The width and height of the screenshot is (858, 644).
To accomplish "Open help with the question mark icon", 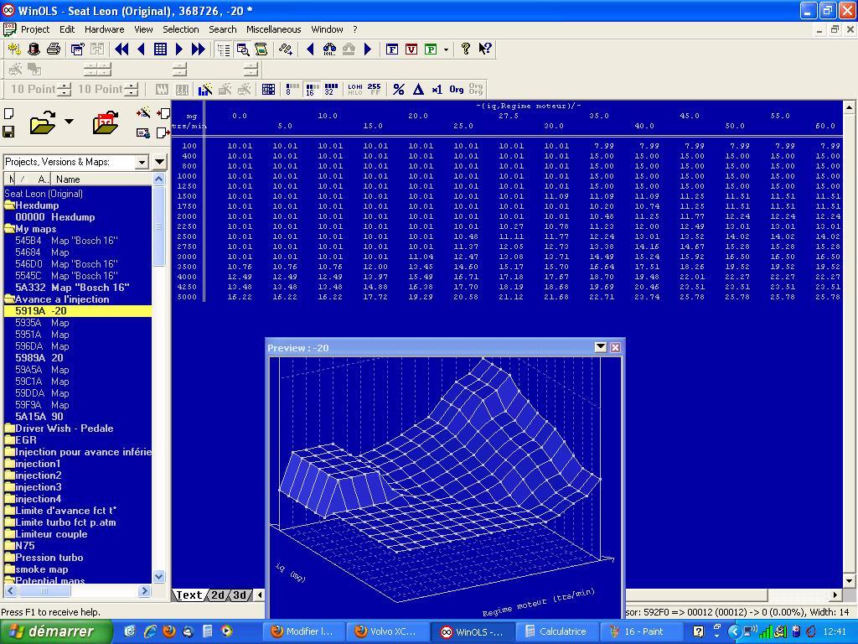I will coord(465,49).
